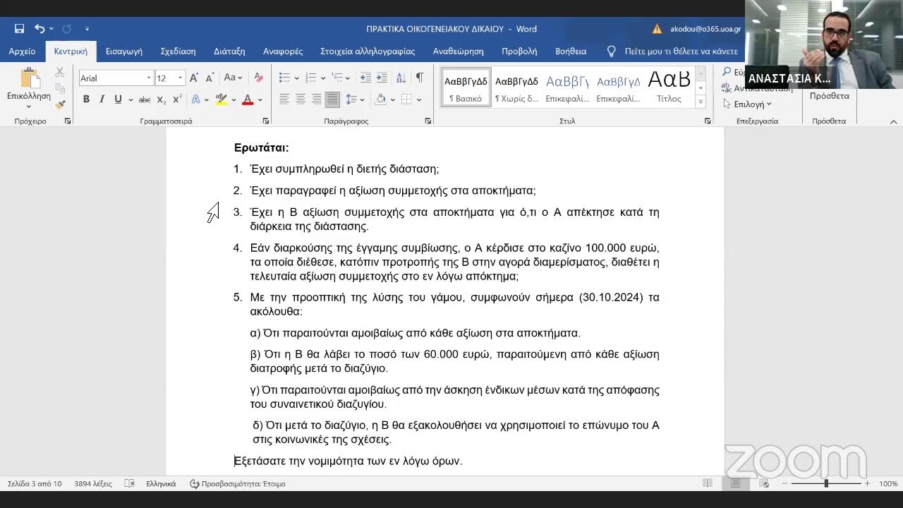The height and width of the screenshot is (508, 903).
Task: Open the line spacing options
Action: click(x=351, y=99)
